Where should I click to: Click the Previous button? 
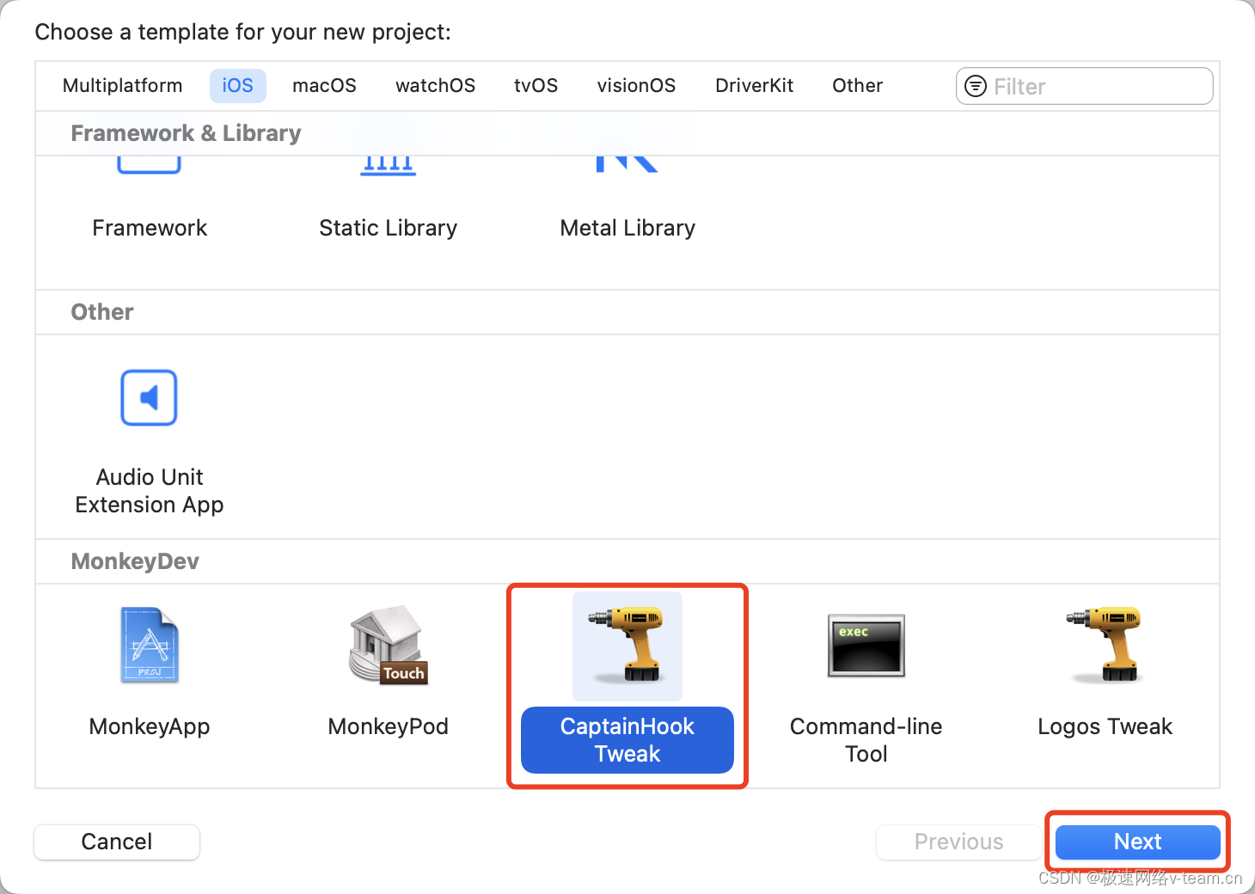[959, 842]
